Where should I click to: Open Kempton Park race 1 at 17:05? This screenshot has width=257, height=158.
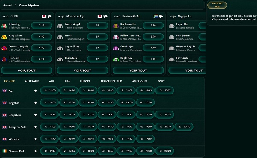[49, 127]
